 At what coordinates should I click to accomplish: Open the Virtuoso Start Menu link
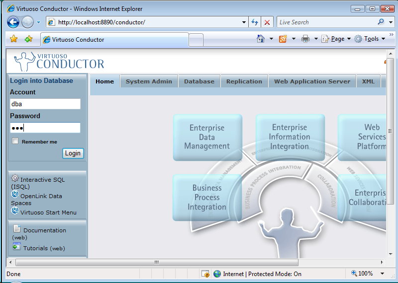[48, 212]
